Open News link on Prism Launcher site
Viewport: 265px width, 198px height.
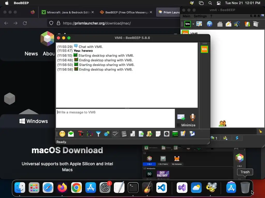pyautogui.click(x=31, y=54)
